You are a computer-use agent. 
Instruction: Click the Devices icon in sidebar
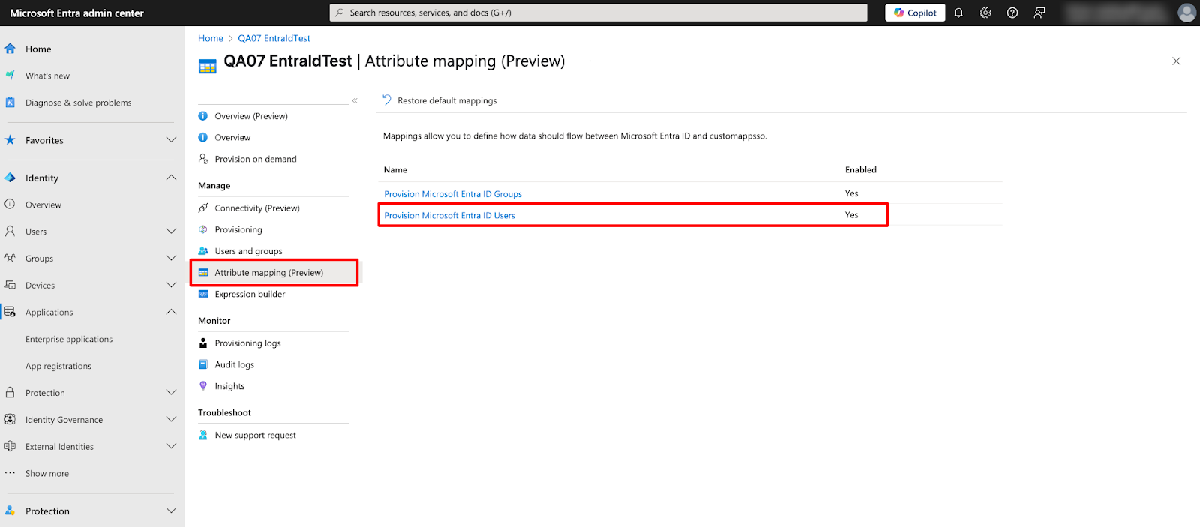click(x=10, y=286)
